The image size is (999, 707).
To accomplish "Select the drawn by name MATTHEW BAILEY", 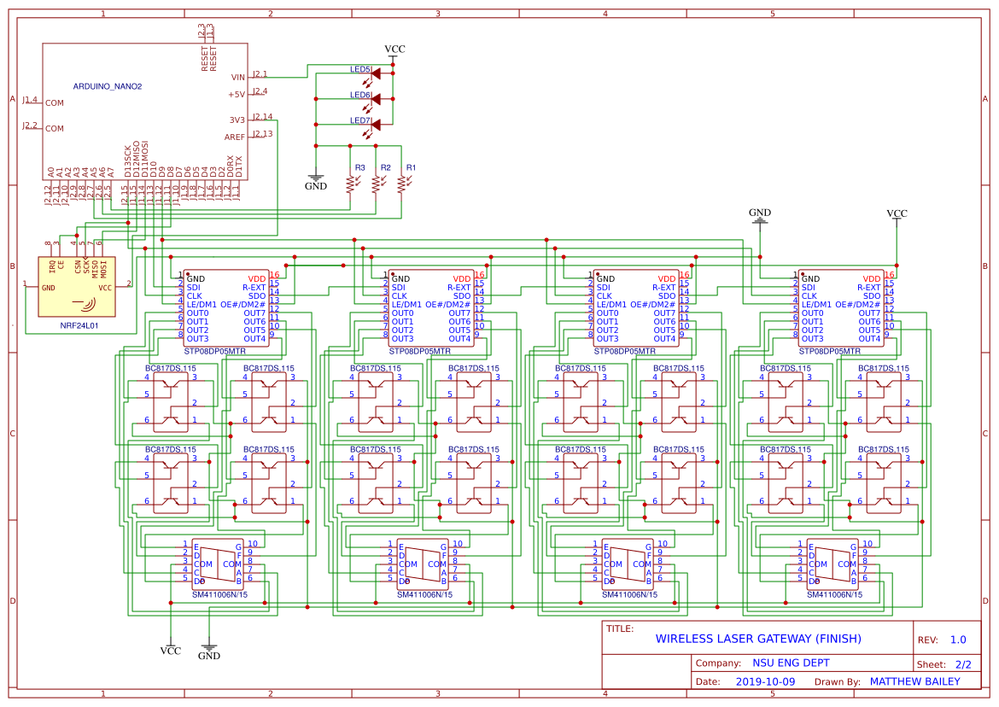I will [915, 681].
